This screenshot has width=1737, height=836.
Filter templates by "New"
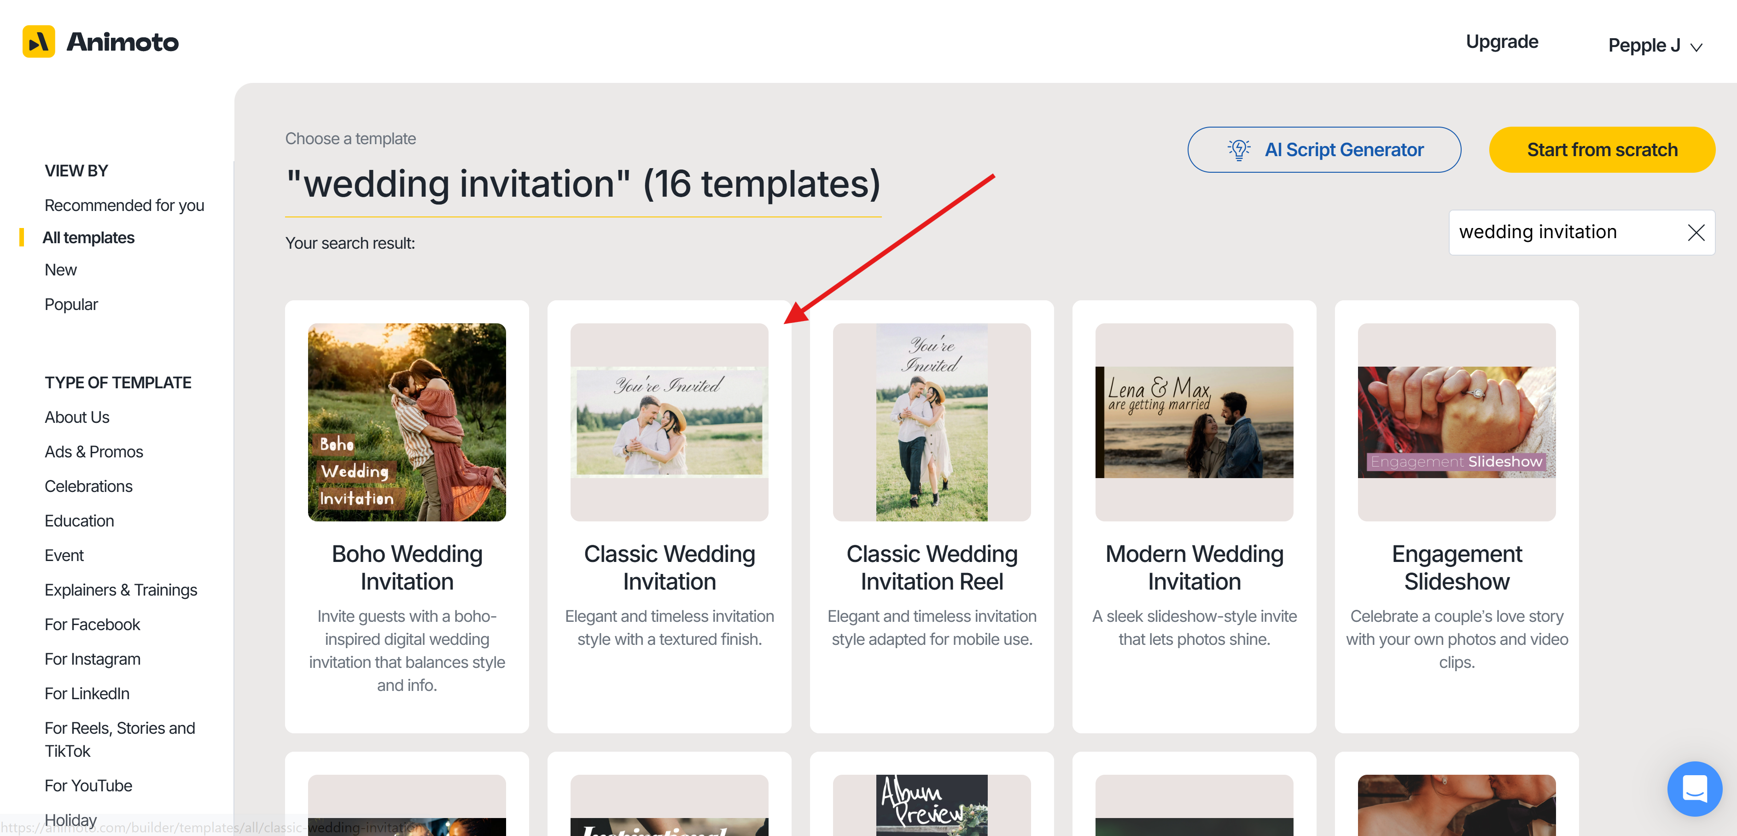[60, 269]
